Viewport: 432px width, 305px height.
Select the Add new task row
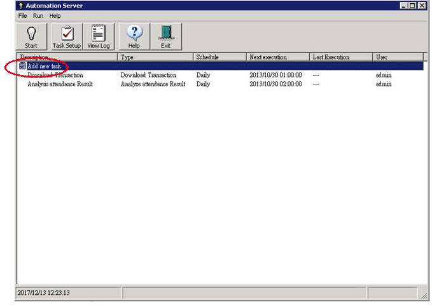(x=220, y=66)
